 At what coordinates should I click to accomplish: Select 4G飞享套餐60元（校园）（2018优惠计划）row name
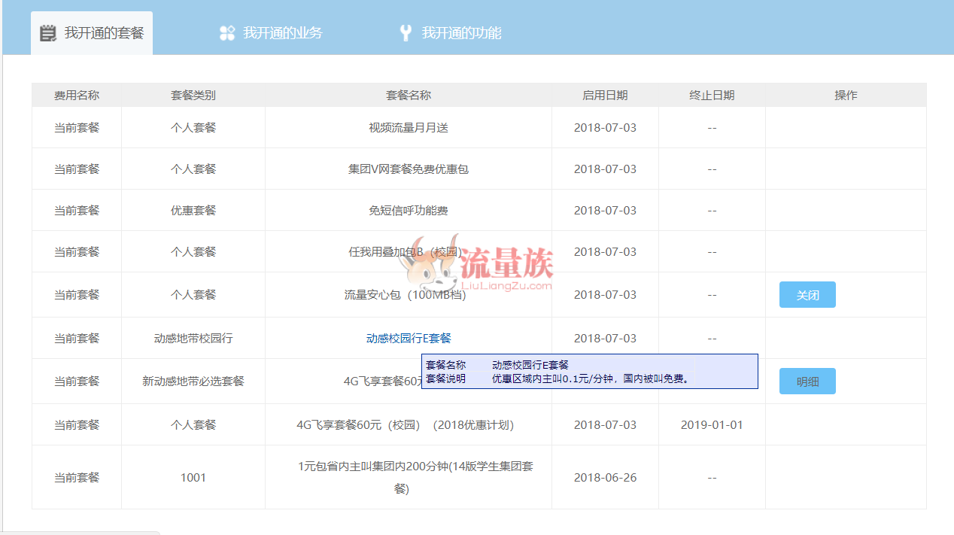pos(406,425)
